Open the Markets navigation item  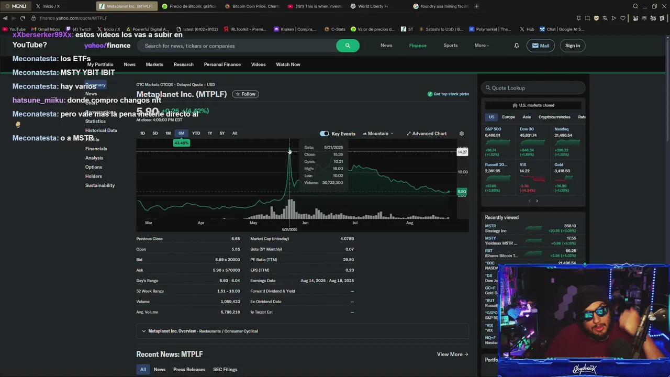pos(154,64)
